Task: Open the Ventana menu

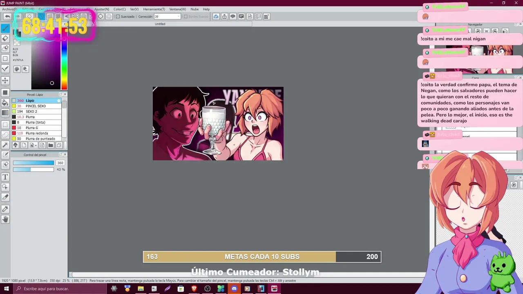Action: 177,9
